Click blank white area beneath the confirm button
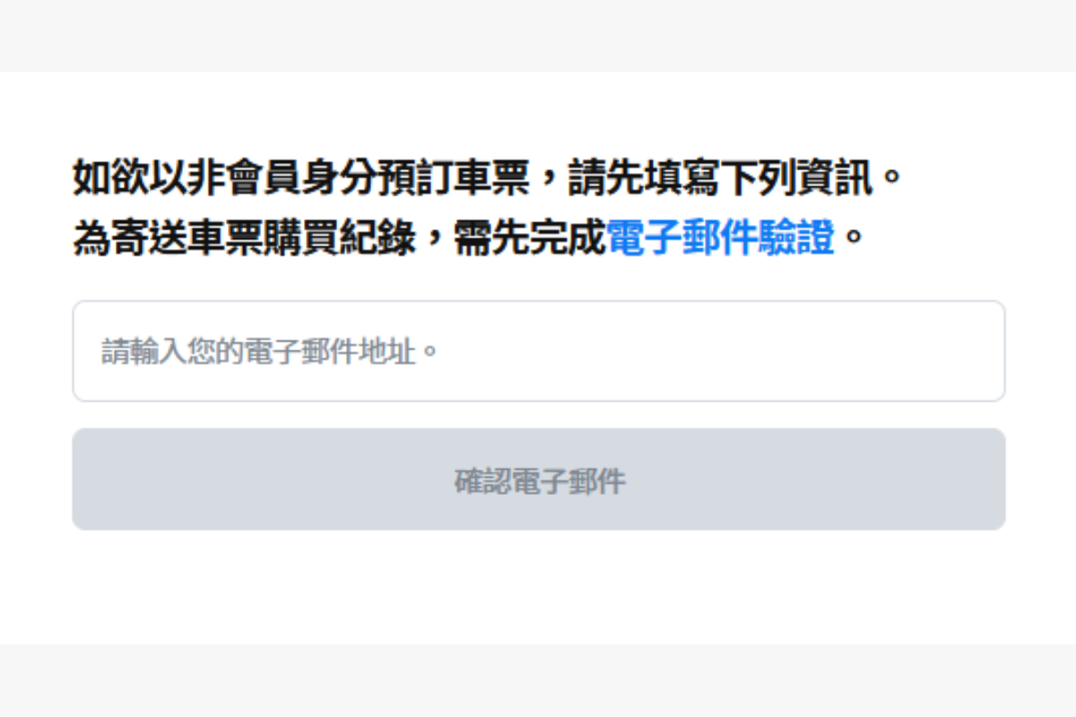The height and width of the screenshot is (717, 1076). [538, 586]
